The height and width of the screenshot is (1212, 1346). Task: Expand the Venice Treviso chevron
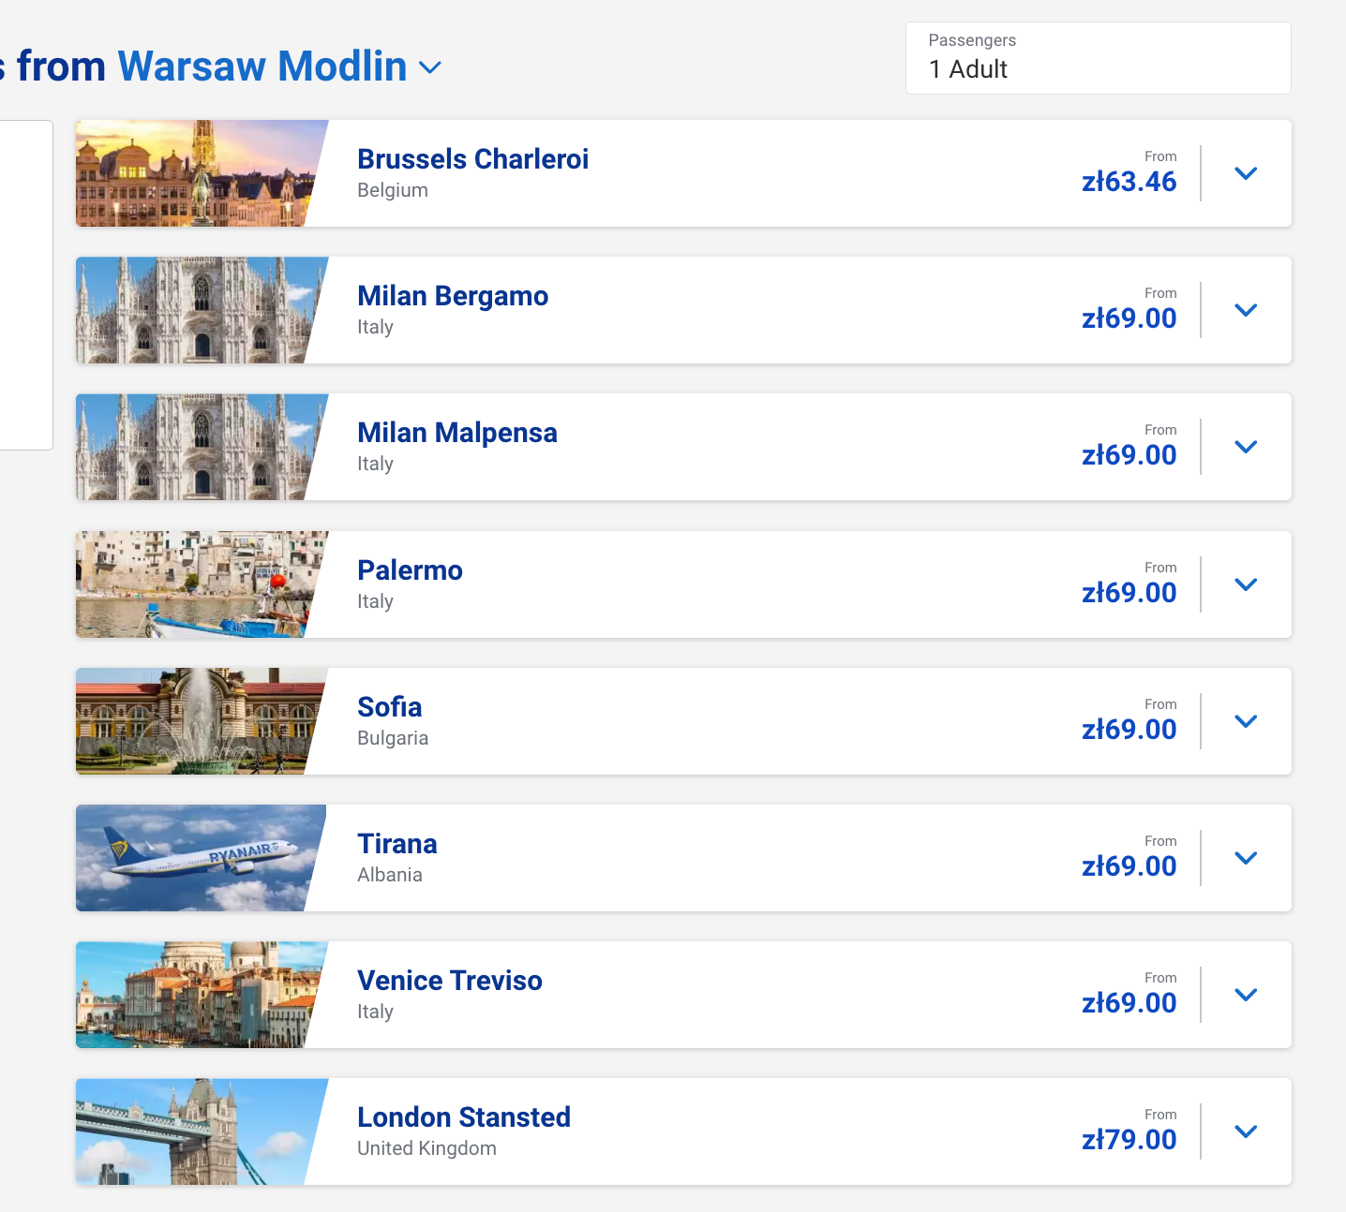1246,995
